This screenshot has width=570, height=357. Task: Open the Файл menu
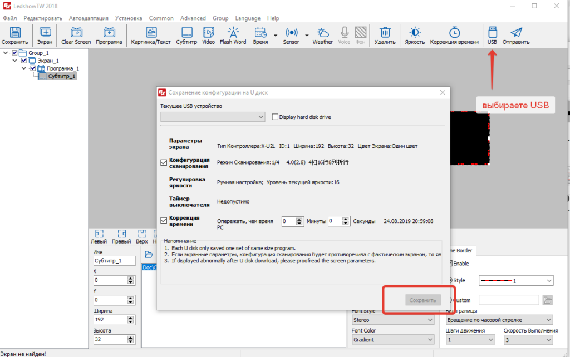[10, 18]
